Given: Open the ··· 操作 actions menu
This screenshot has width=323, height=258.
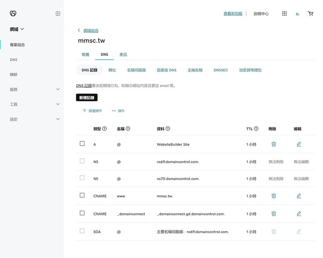Looking at the screenshot, I should click(x=118, y=111).
